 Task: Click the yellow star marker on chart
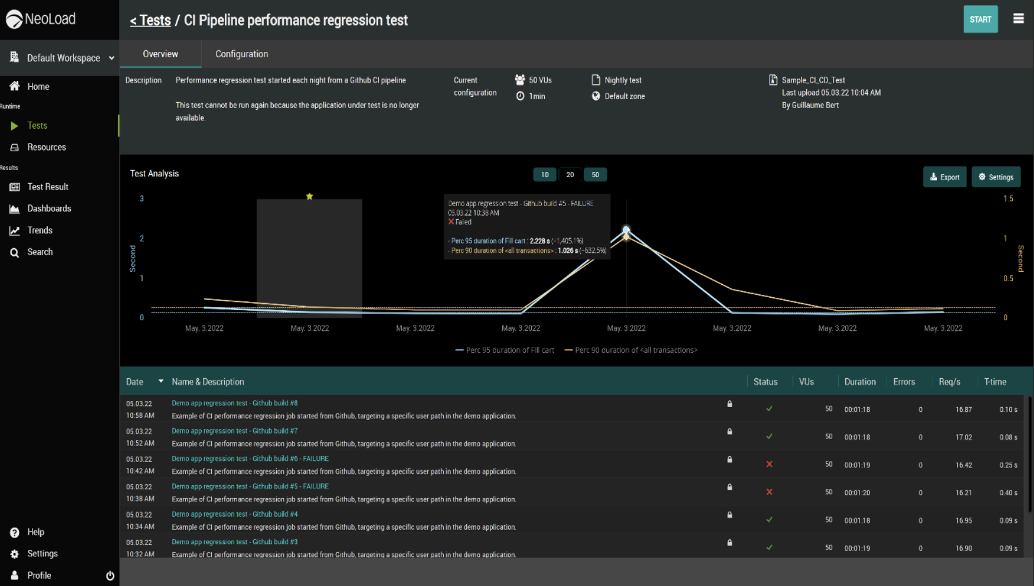pyautogui.click(x=309, y=196)
